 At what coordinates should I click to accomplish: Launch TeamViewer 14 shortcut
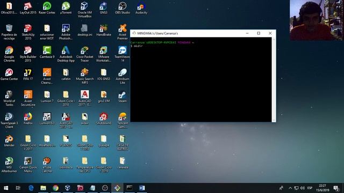(122, 54)
